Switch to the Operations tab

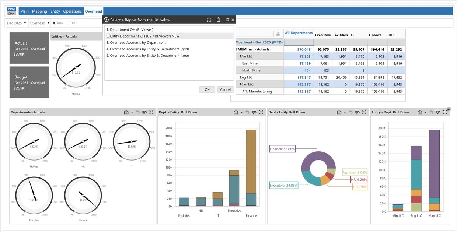click(72, 11)
